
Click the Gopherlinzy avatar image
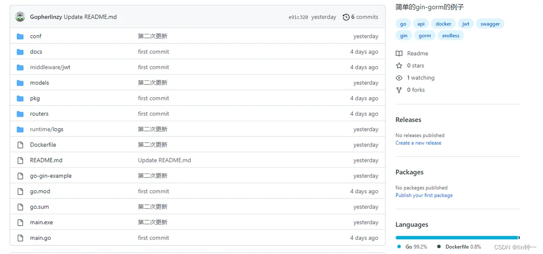tap(20, 17)
